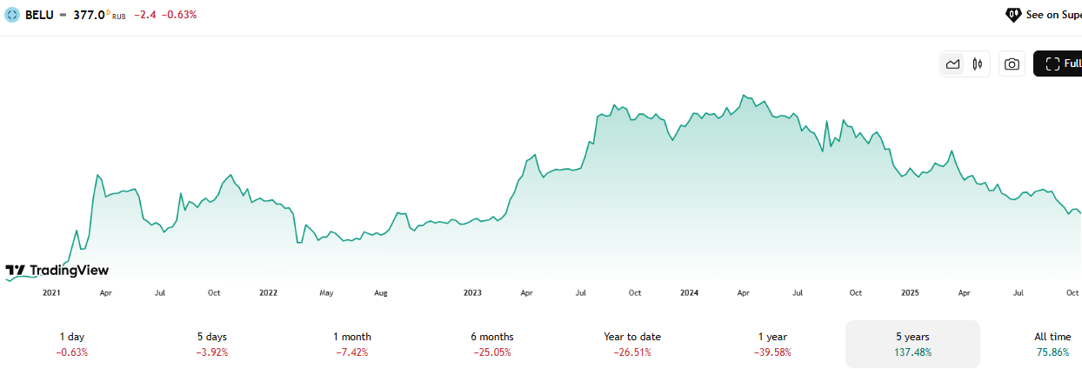Click the 2024 label on time axis
1082x369 pixels.
click(x=690, y=293)
